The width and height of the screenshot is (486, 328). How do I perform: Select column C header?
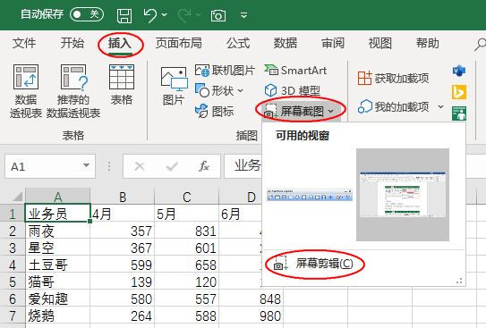187,197
